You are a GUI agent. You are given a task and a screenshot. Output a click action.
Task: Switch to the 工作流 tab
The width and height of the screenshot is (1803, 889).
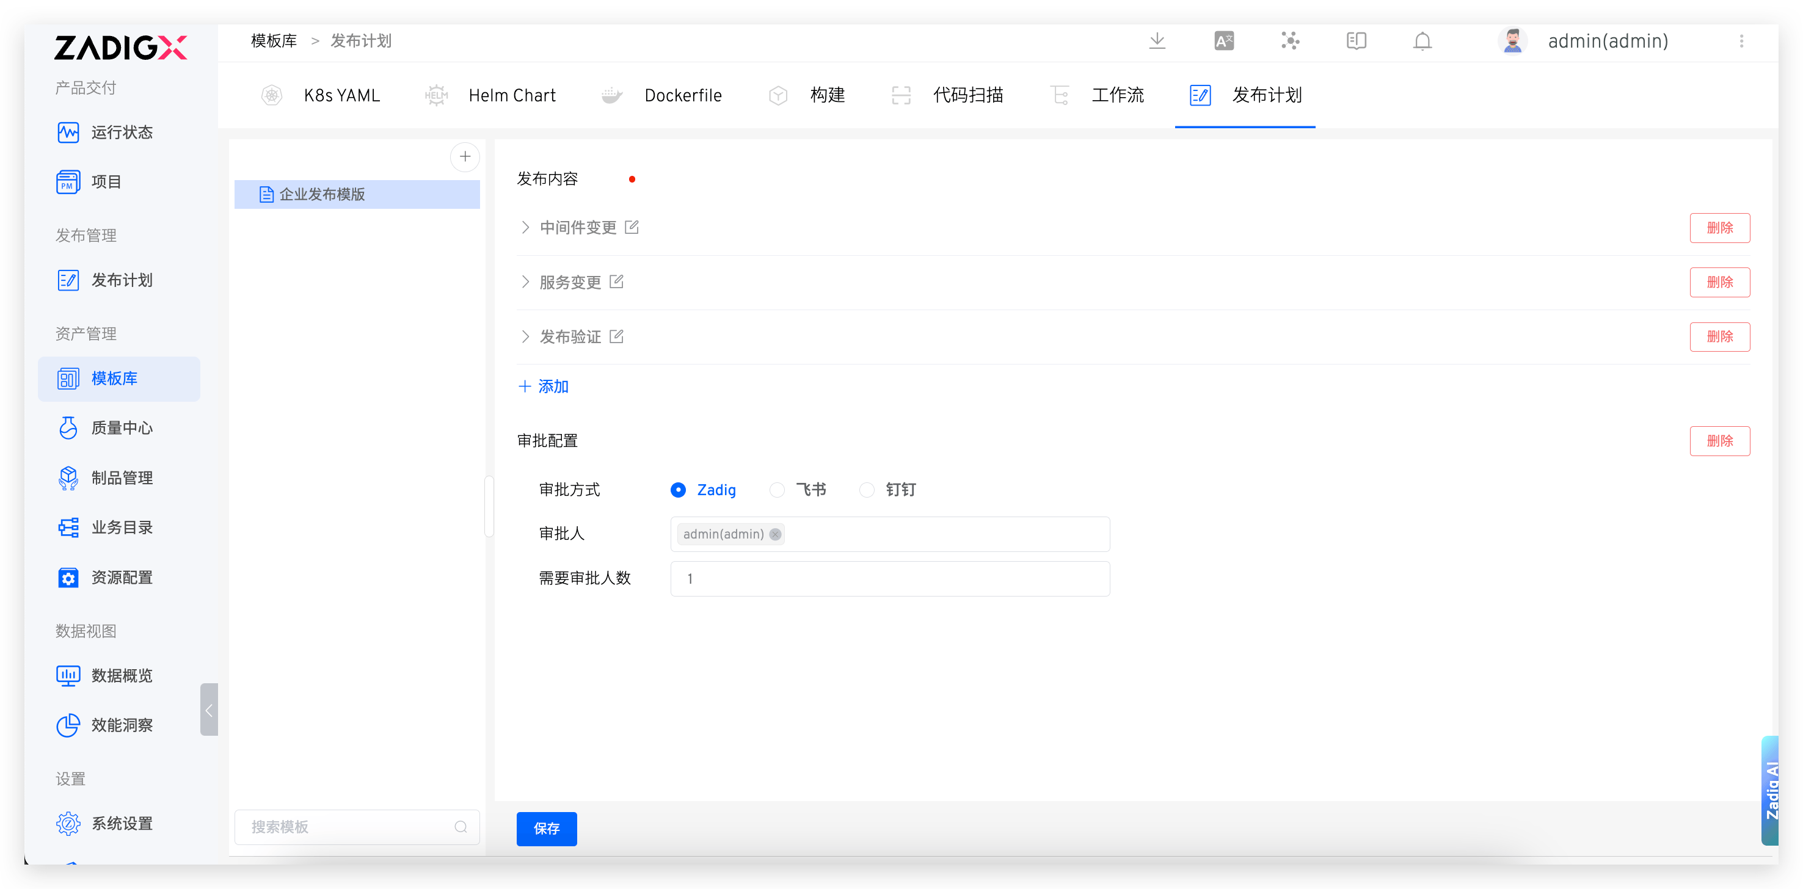pos(1117,95)
